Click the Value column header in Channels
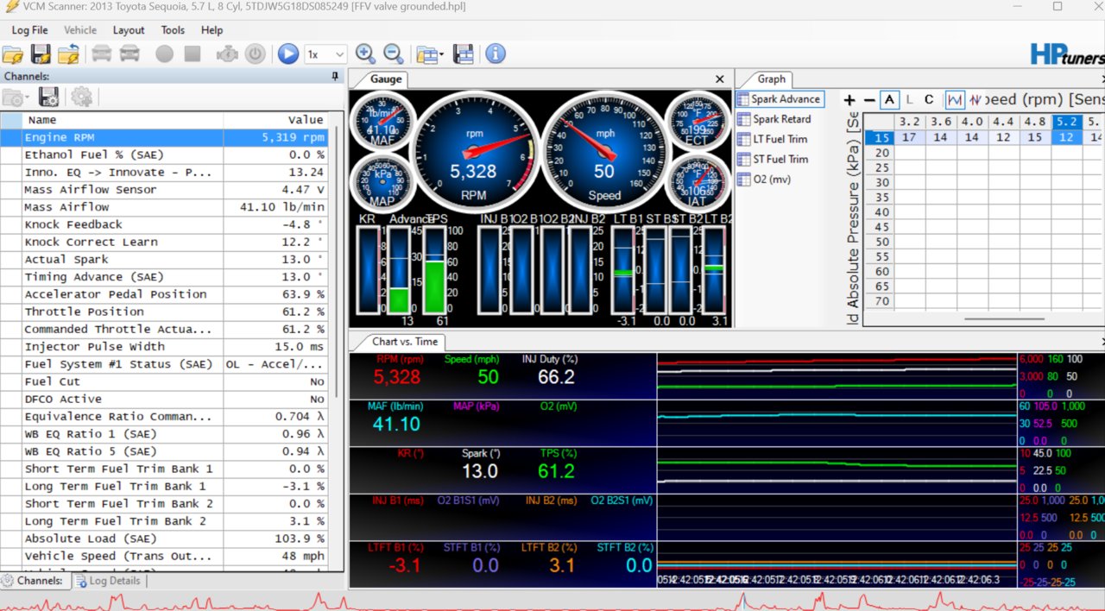This screenshot has height=611, width=1105. [275, 120]
